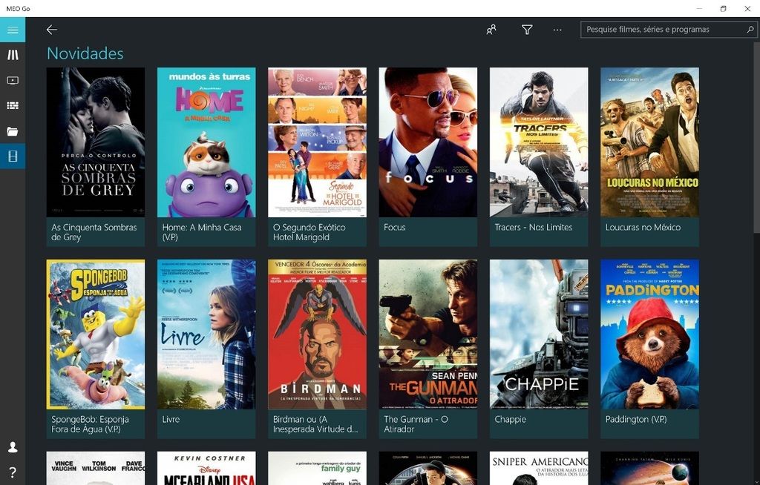
Task: Open the 'Birdman' title link
Action: coord(315,423)
